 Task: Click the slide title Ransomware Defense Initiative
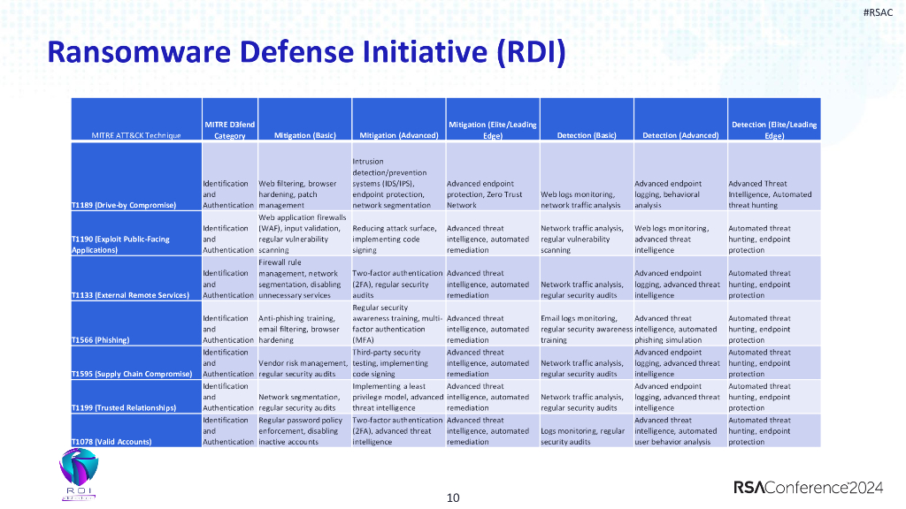pyautogui.click(x=308, y=52)
